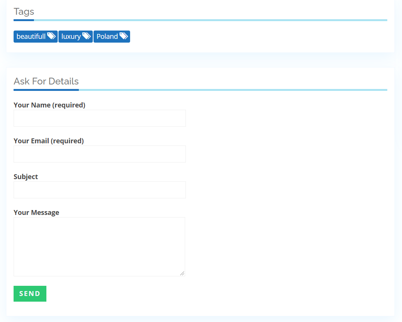
Task: Click the Your Name (required) label
Action: (49, 105)
